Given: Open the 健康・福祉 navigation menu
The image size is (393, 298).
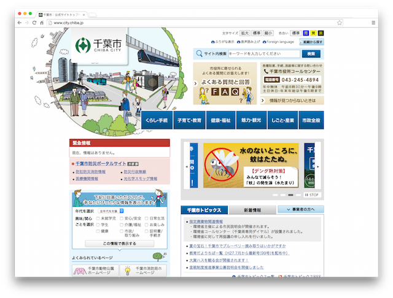Looking at the screenshot, I should (x=220, y=120).
